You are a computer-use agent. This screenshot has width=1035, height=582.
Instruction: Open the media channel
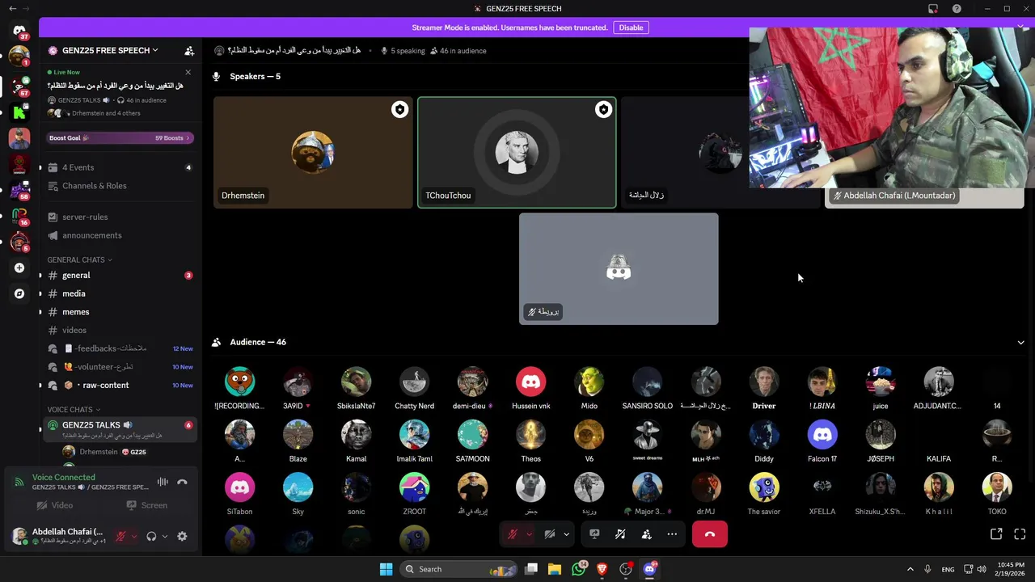click(x=120, y=293)
